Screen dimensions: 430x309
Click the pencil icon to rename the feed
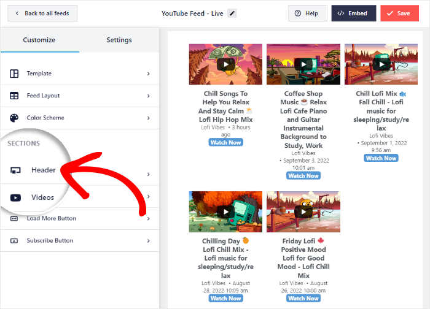pos(232,13)
